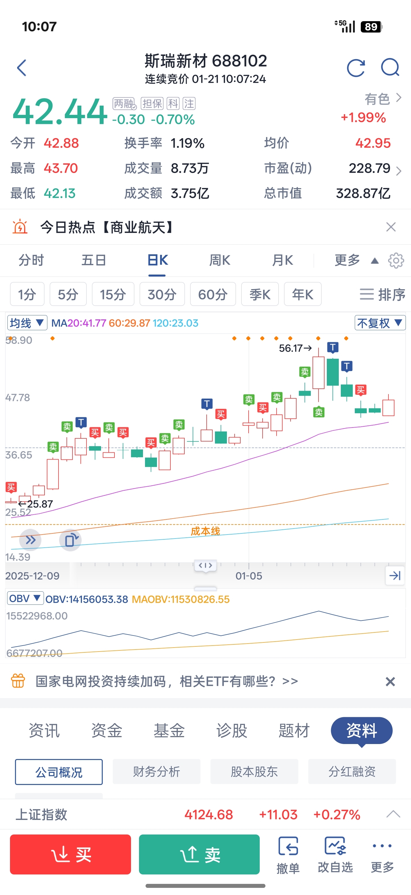The image size is (411, 895).
Task: Tap the double-arrow expand chart icon
Action: (x=31, y=540)
